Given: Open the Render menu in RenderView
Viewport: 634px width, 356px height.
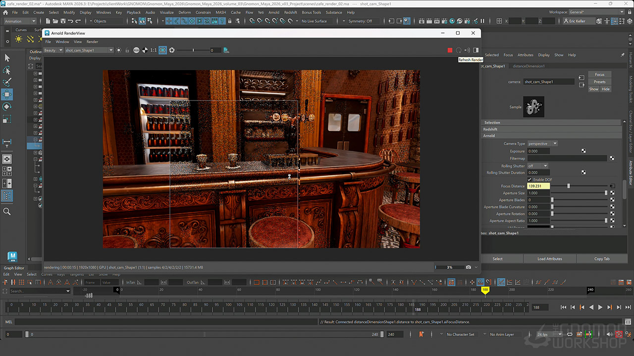Looking at the screenshot, I should tap(92, 42).
